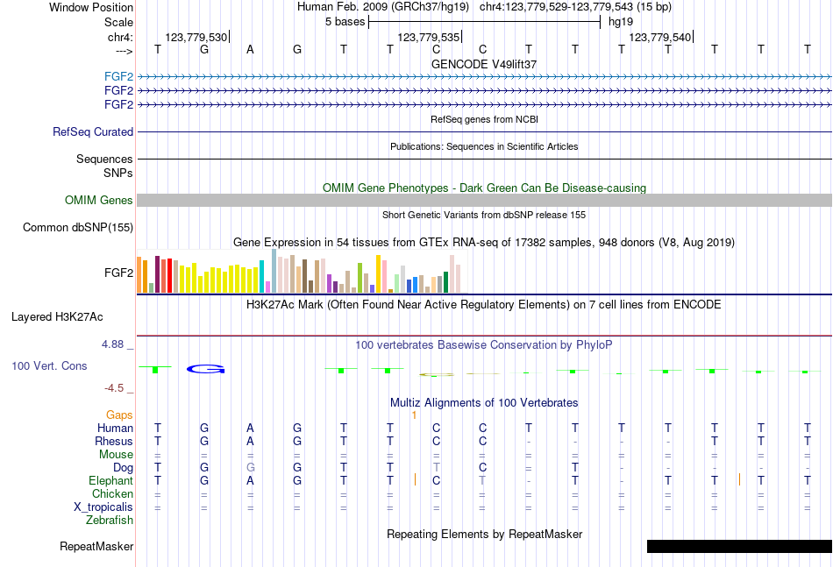This screenshot has height=567, width=833.
Task: Click Publications: Sequences in Scientific Articles title
Action: [x=484, y=146]
